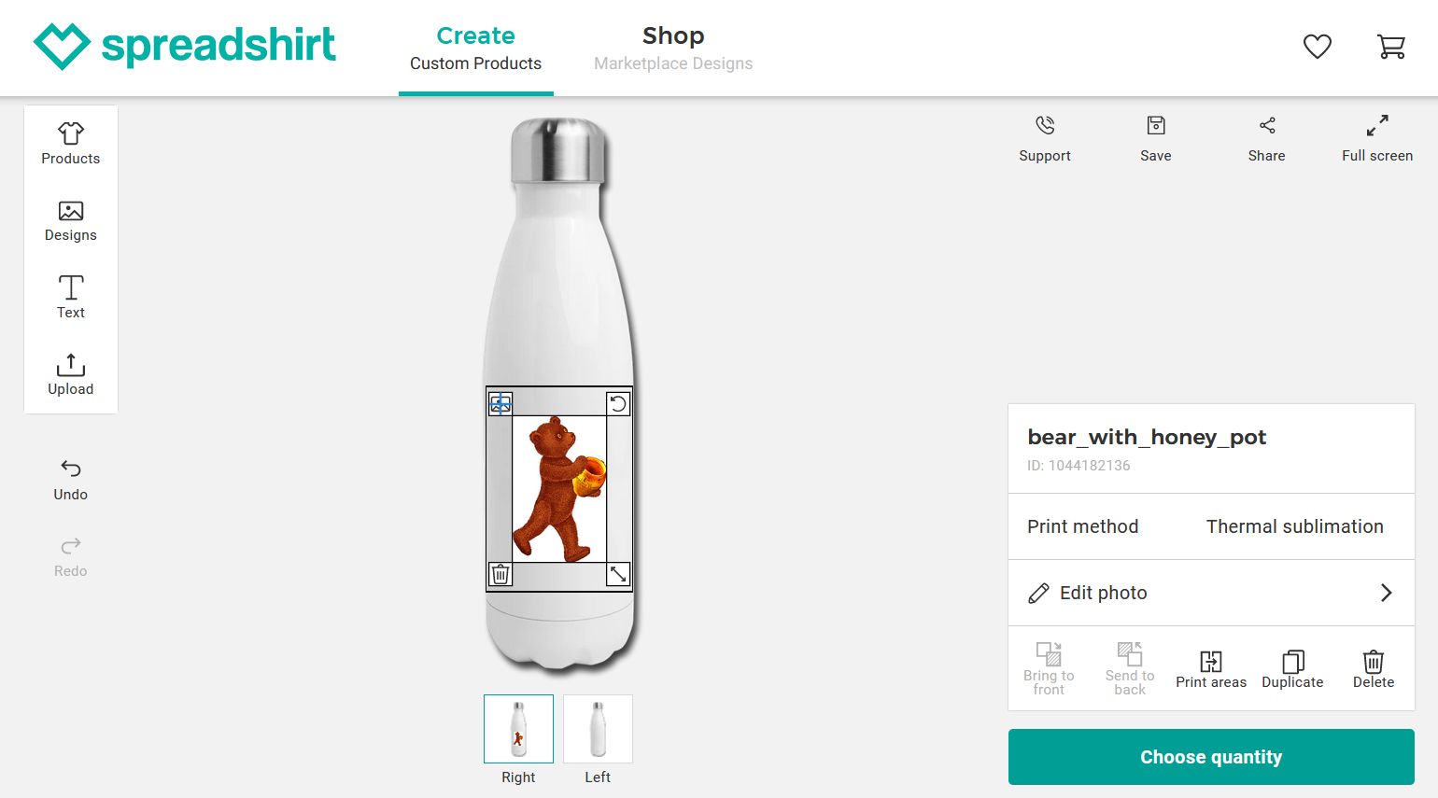Duplicate the bear_with_honey_pot design
This screenshot has width=1438, height=798.
(1292, 667)
